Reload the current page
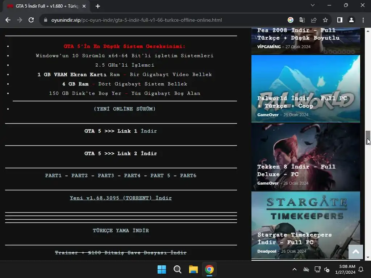Image resolution: width=371 pixels, height=278 pixels. (x=31, y=20)
